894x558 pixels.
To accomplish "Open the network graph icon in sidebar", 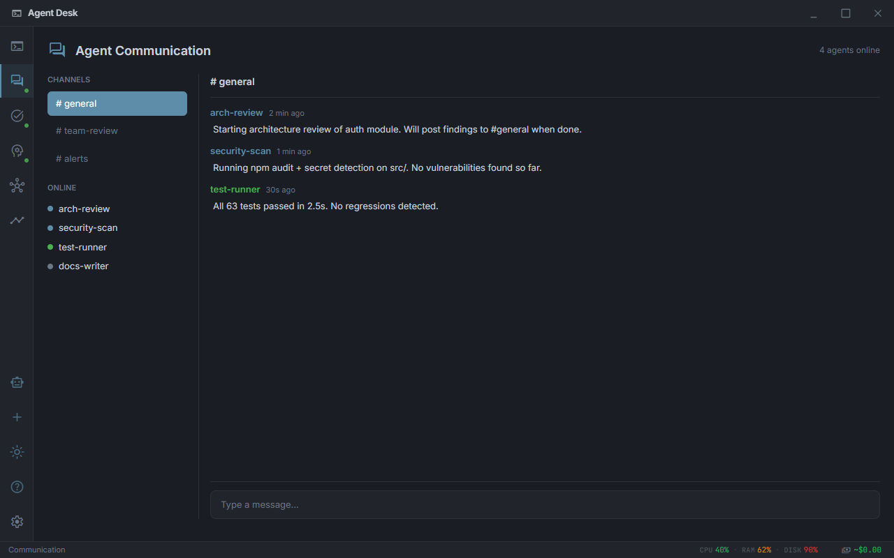I will [x=17, y=186].
